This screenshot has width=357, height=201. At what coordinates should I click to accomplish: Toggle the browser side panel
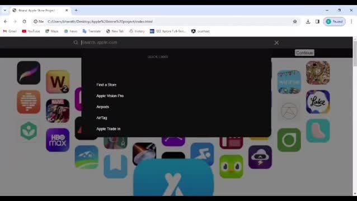click(x=317, y=22)
